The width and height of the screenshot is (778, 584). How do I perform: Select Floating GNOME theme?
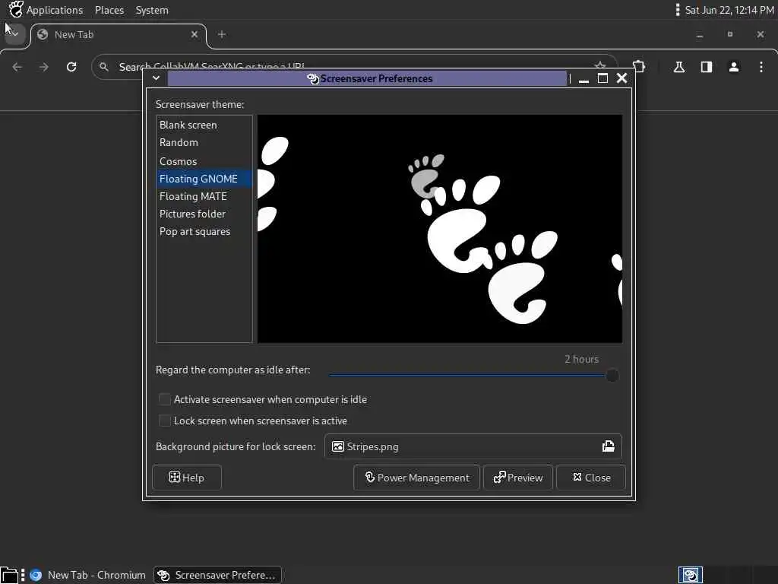204,179
